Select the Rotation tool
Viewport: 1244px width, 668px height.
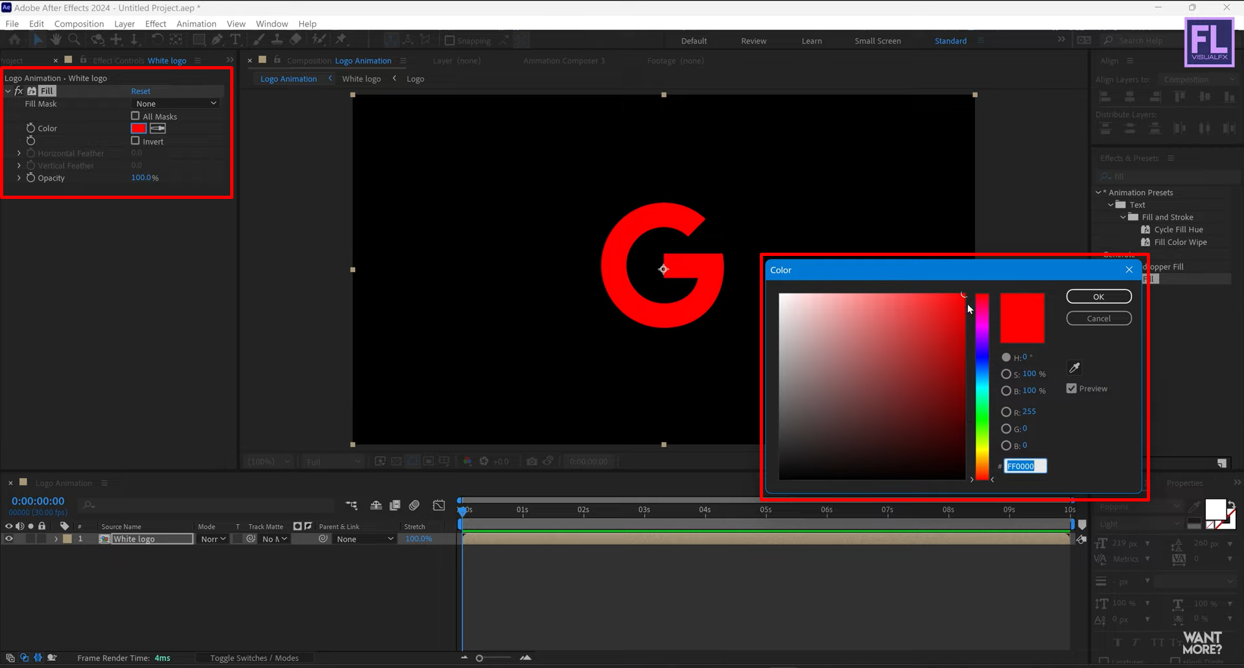pyautogui.click(x=157, y=40)
